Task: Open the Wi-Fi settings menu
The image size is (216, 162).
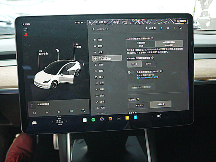Action: pyautogui.click(x=101, y=113)
